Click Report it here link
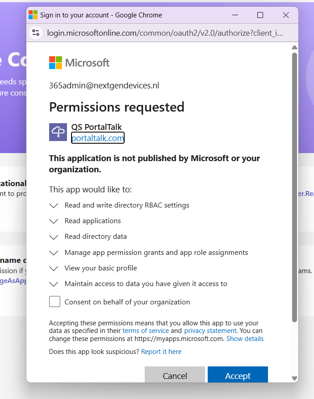314x399 pixels. pyautogui.click(x=161, y=351)
